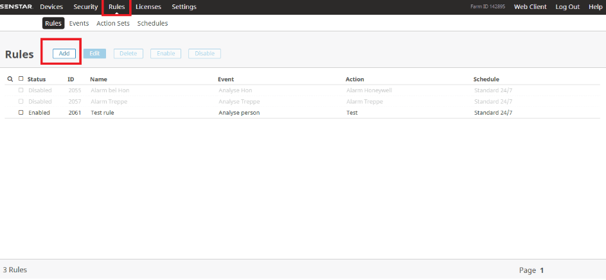Check the box for rule 2055
606x280 pixels.
tap(21, 90)
